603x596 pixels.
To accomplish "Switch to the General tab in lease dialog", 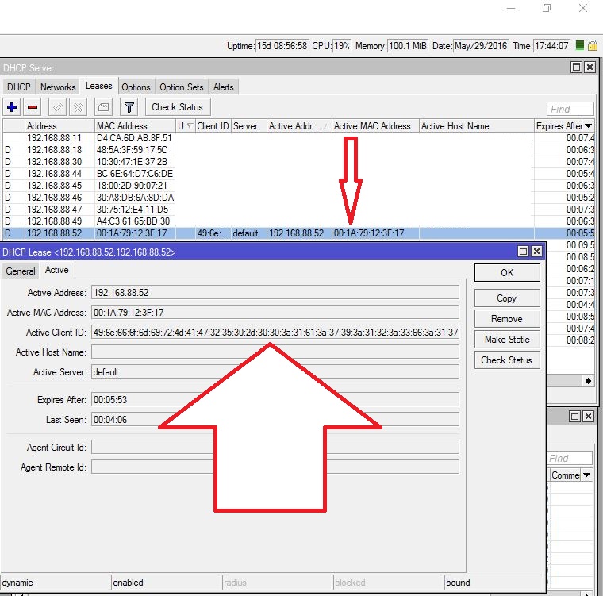I will pos(21,271).
